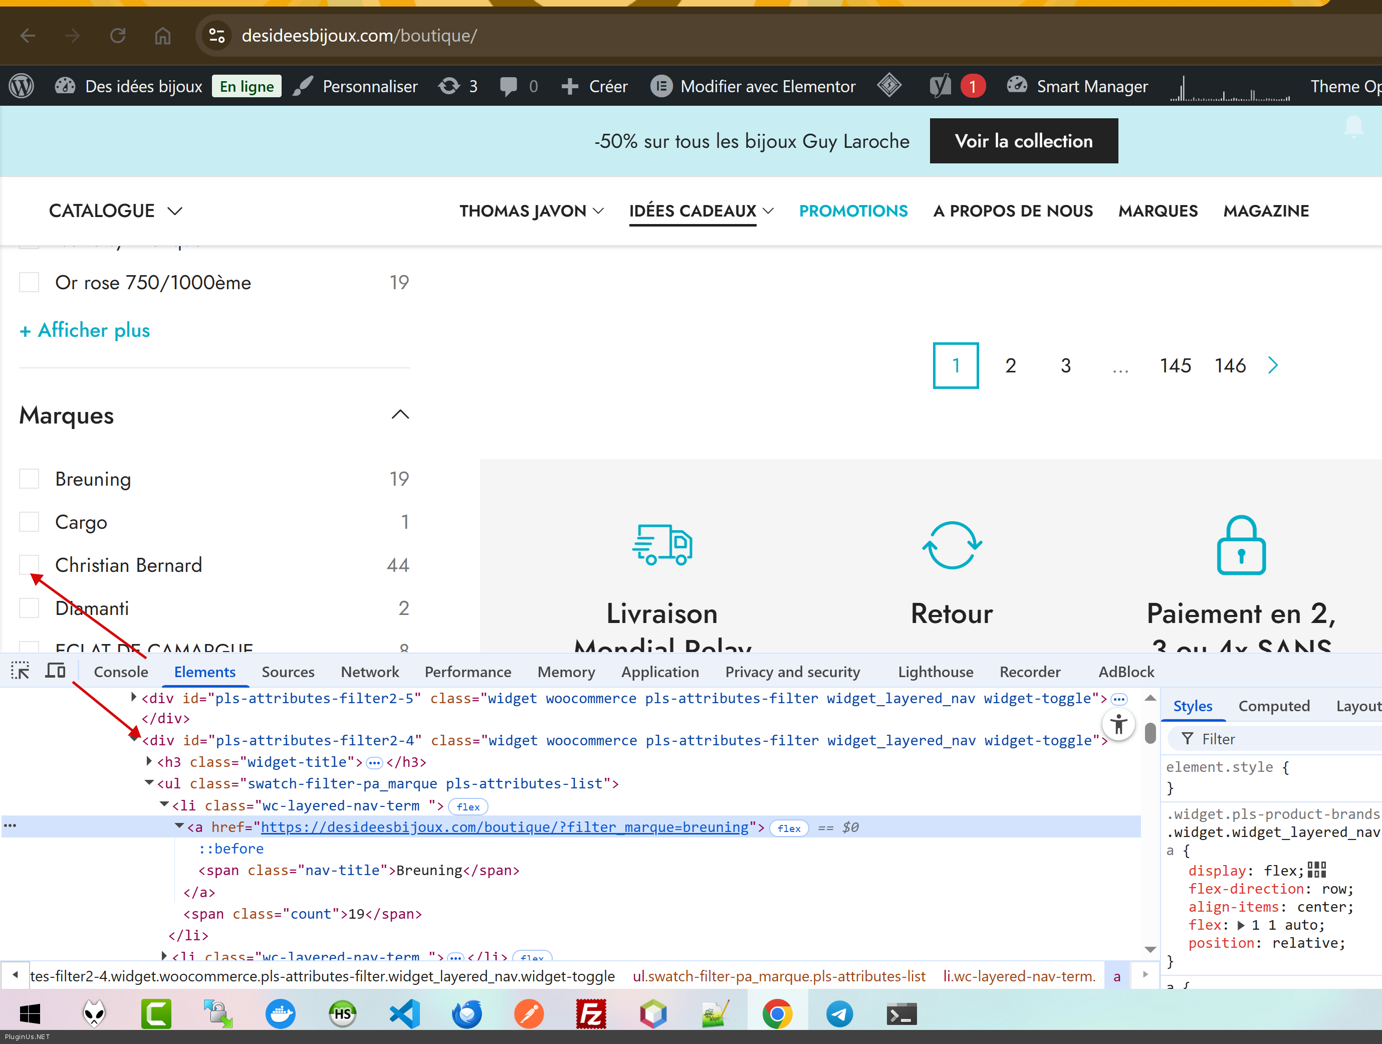Click the notification bell icon
This screenshot has width=1382, height=1044.
click(1353, 127)
